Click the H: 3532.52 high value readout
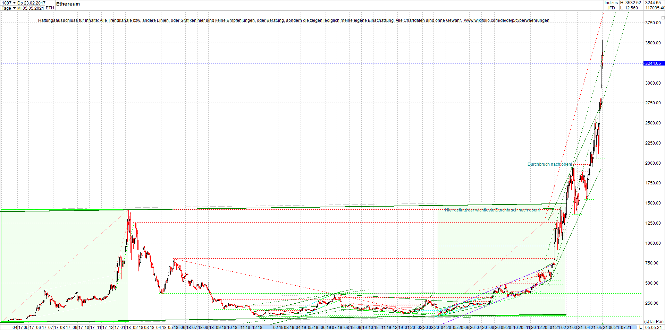The height and width of the screenshot is (330, 665). pyautogui.click(x=631, y=3)
